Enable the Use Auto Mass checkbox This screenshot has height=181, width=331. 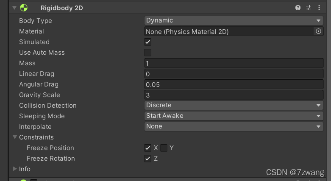pos(148,53)
